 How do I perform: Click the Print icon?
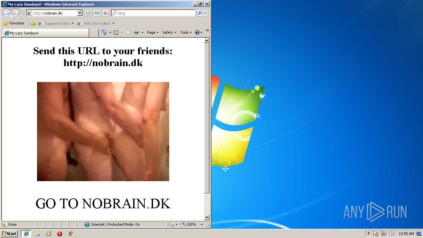(136, 32)
